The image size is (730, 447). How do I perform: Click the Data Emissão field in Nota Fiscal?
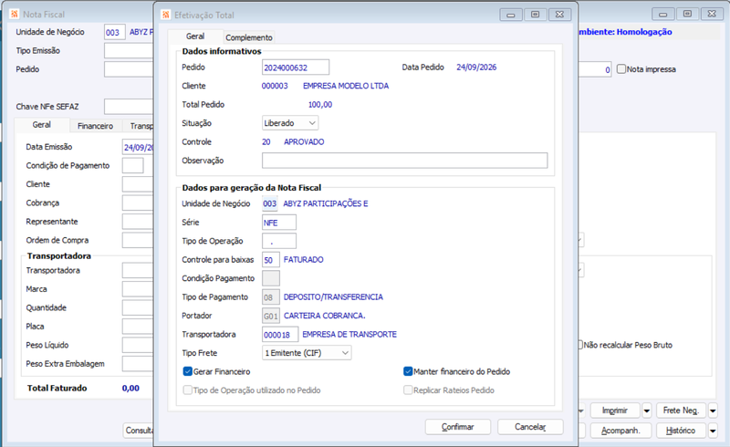138,147
